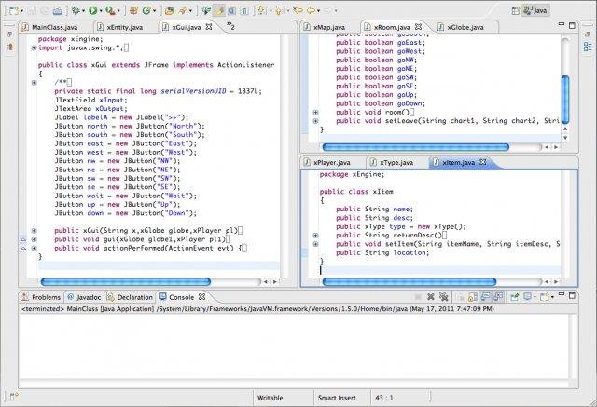The image size is (597, 407).
Task: Click the Search flashlight icon
Action: [184, 10]
